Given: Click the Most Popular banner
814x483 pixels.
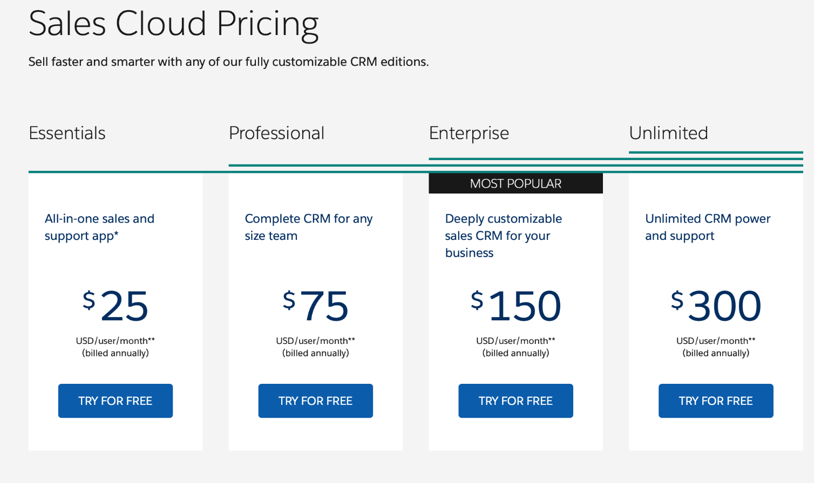Looking at the screenshot, I should pos(515,183).
